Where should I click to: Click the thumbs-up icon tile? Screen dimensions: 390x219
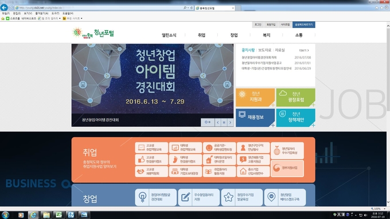coord(151,160)
